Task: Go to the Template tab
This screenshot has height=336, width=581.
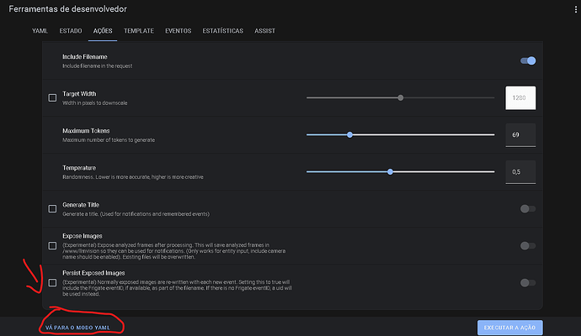Action: (x=138, y=31)
